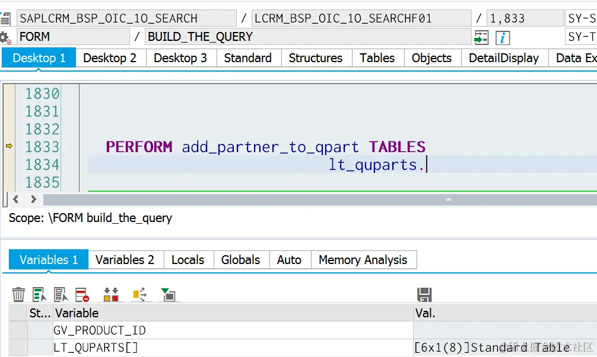
Task: Click the St... column header
Action: click(40, 313)
